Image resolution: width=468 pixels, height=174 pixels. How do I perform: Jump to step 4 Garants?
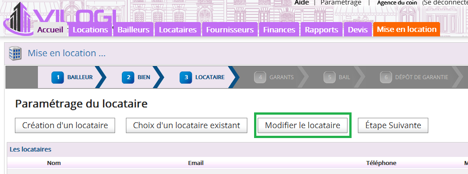274,77
